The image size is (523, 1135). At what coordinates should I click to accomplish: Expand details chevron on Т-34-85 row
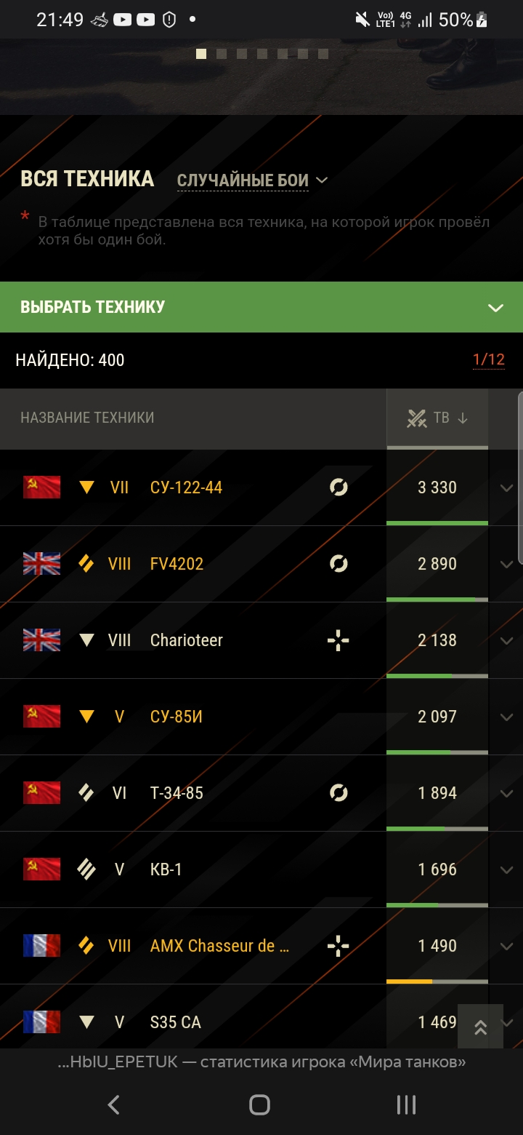[x=507, y=793]
